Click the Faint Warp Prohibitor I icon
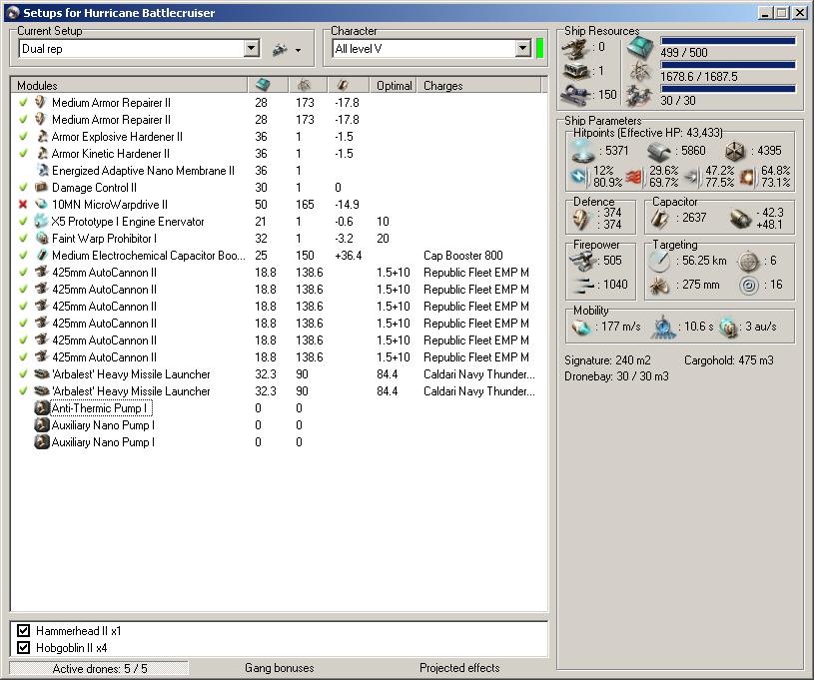Viewport: 814px width, 680px height. [41, 239]
